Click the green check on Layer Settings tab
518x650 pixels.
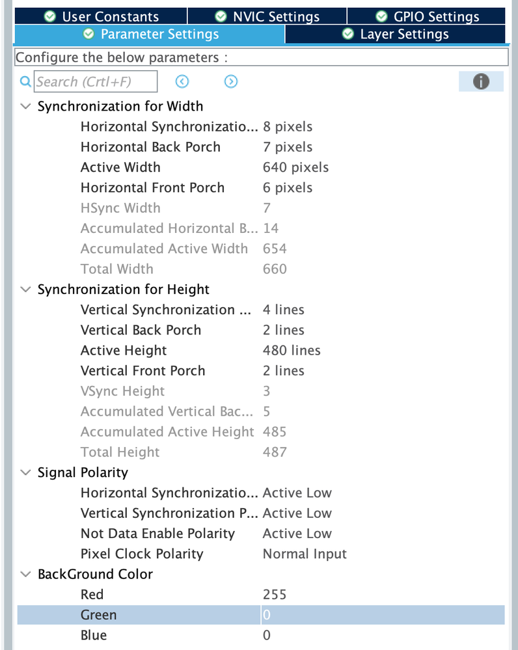click(x=348, y=34)
